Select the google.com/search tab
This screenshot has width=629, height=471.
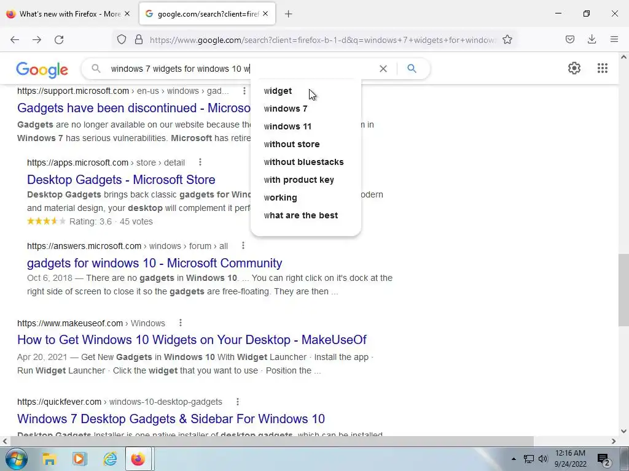click(208, 13)
